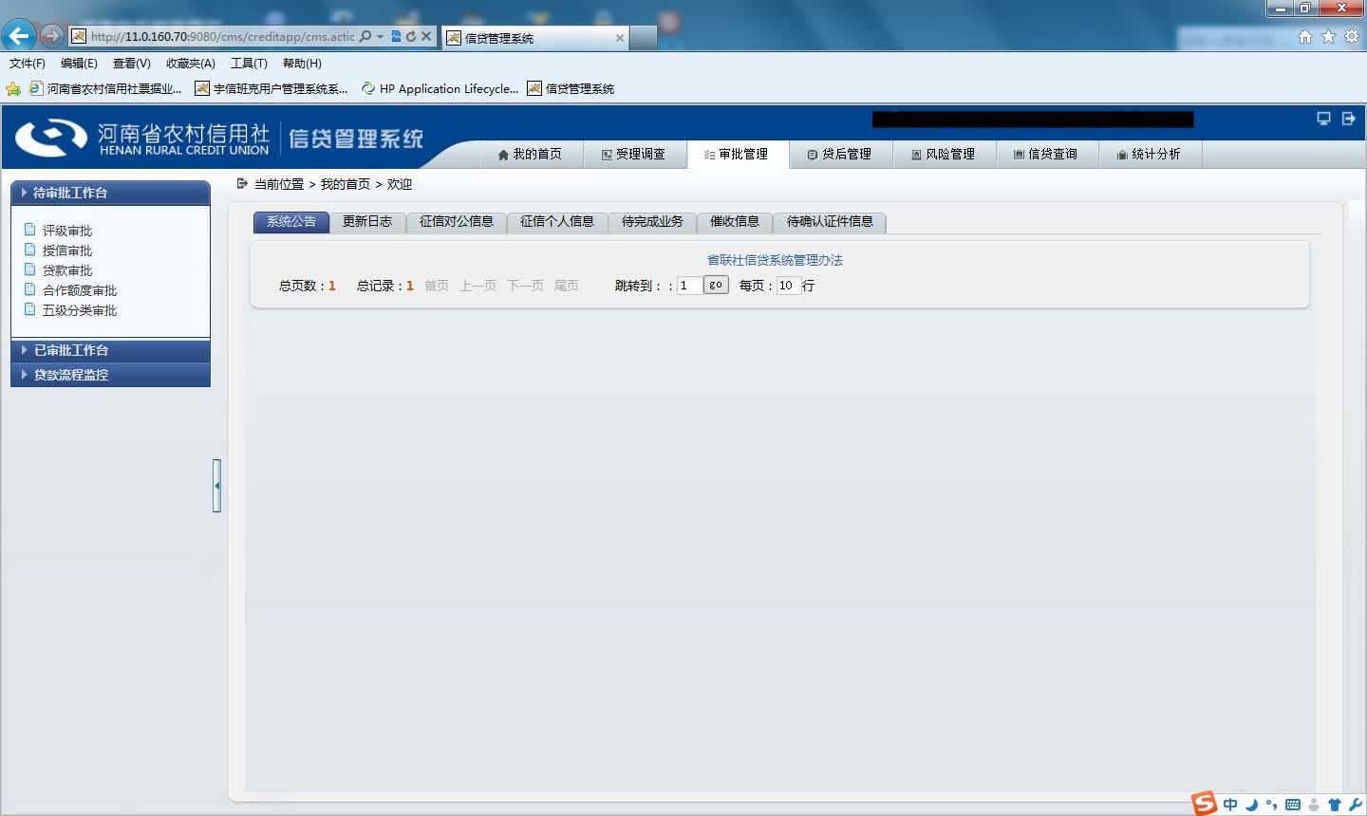
Task: Click the Sogou input method S icon
Action: pos(1205,803)
